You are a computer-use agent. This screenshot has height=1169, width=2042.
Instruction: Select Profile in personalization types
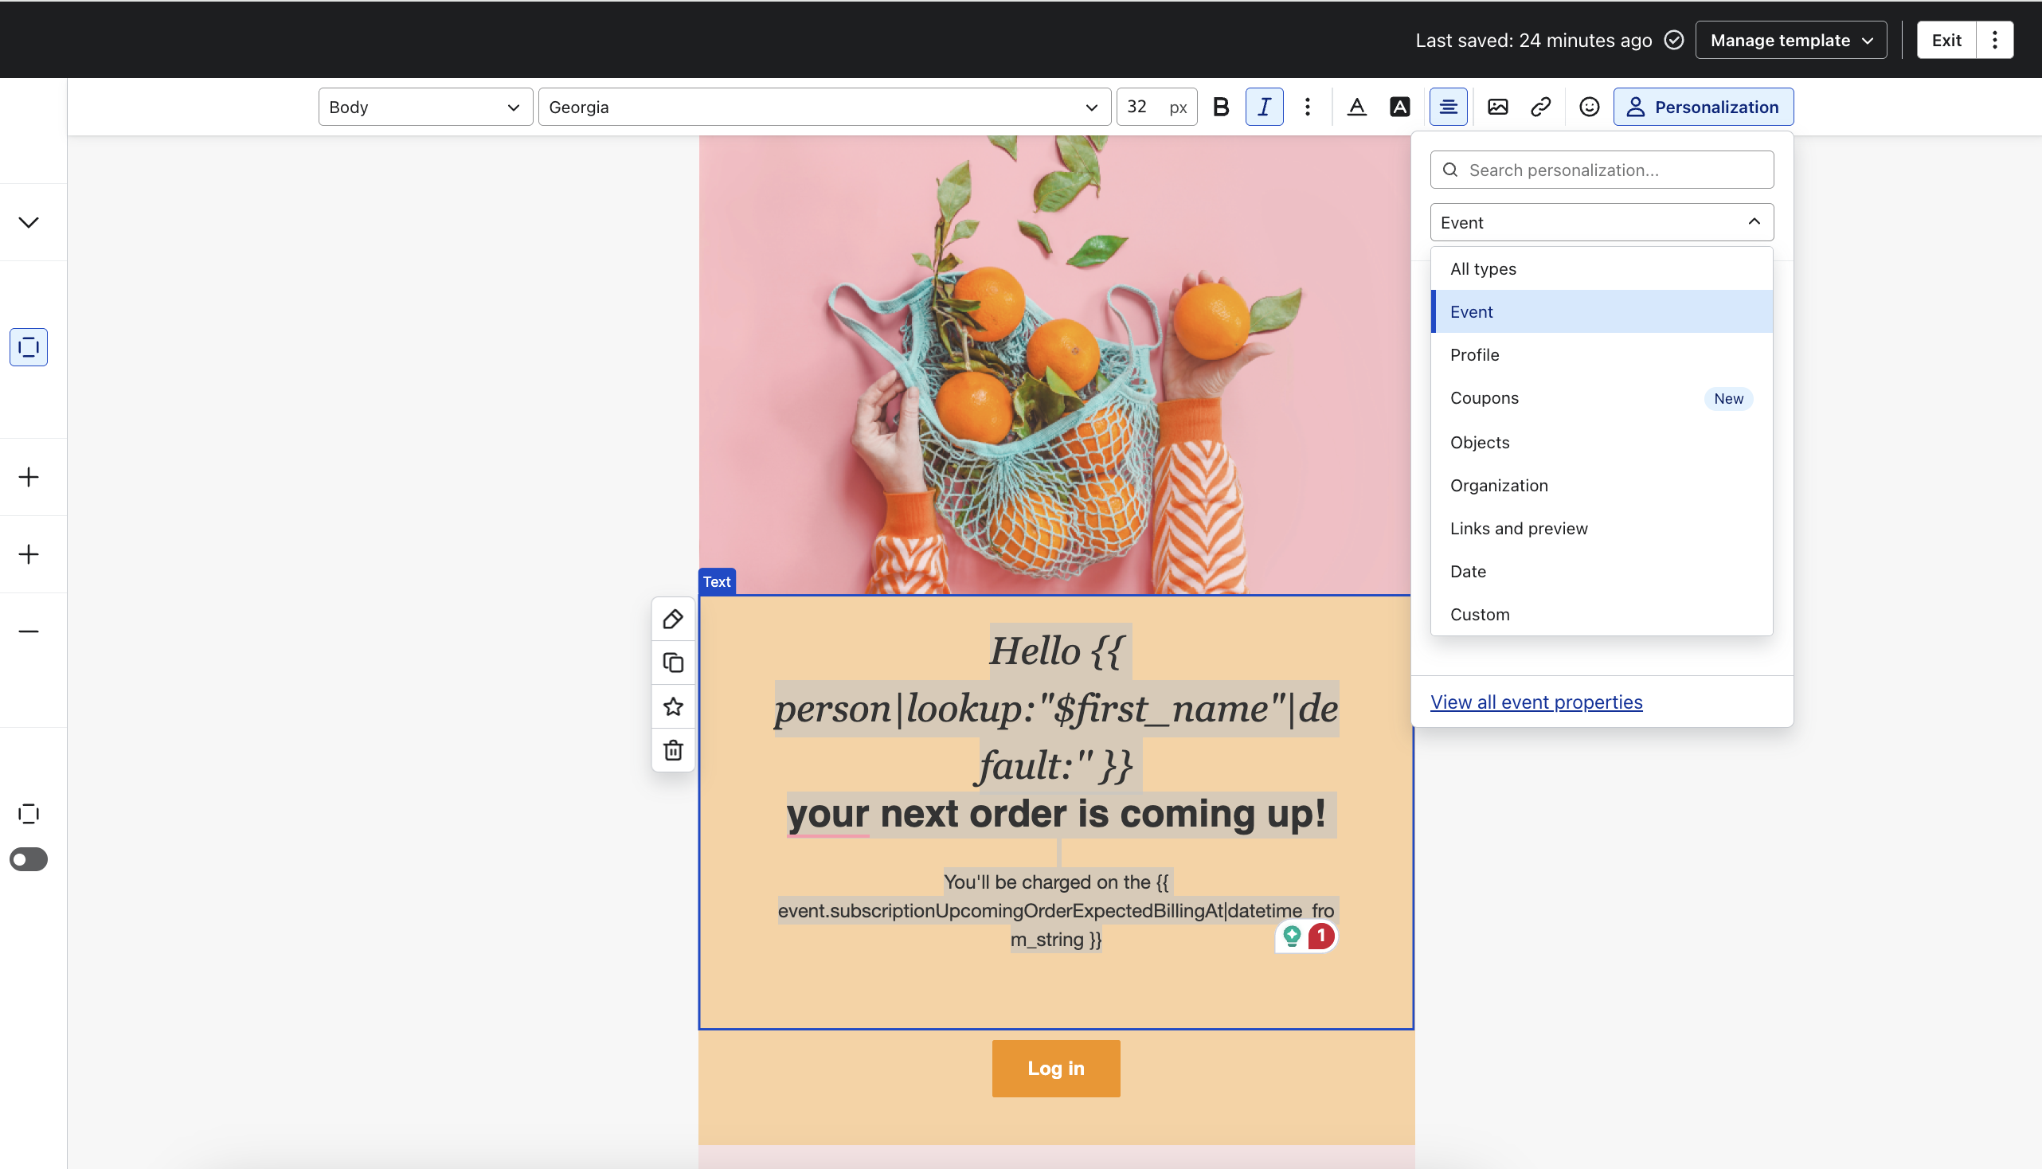(x=1474, y=355)
